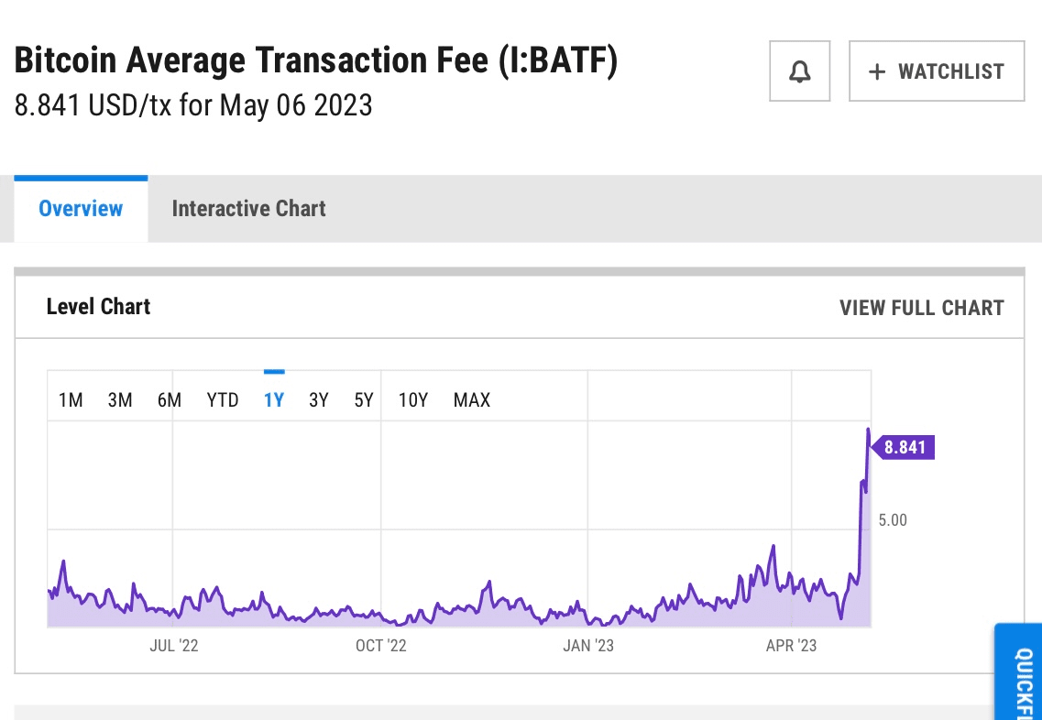Click the plus icon in Watchlist button
This screenshot has height=720, width=1042.
click(877, 71)
